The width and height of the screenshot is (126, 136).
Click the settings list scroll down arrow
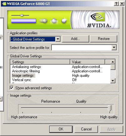[x=113, y=80]
